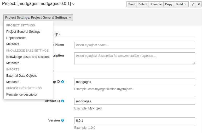This screenshot has height=133, width=202.
Task: Select Metadata under Project Settings
Action: 28,44
